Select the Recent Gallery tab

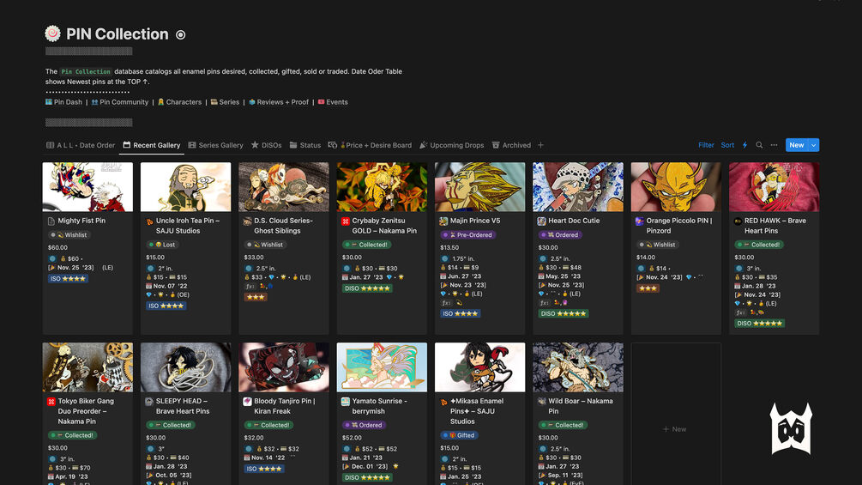coord(152,145)
